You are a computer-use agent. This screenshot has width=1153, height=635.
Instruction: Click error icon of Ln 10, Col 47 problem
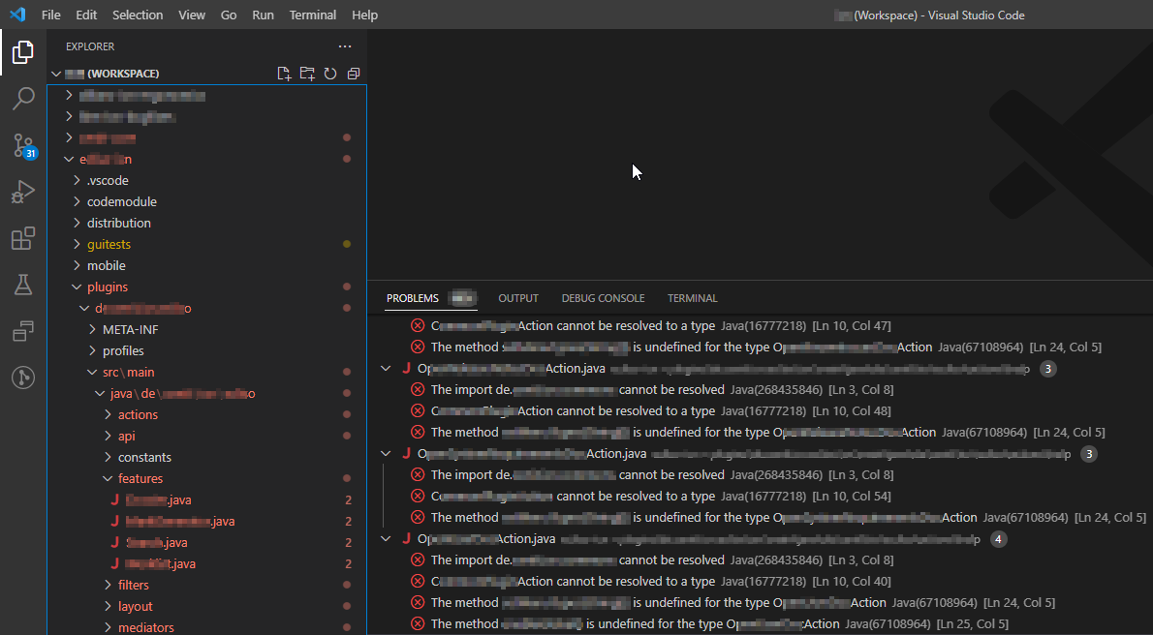(x=418, y=325)
